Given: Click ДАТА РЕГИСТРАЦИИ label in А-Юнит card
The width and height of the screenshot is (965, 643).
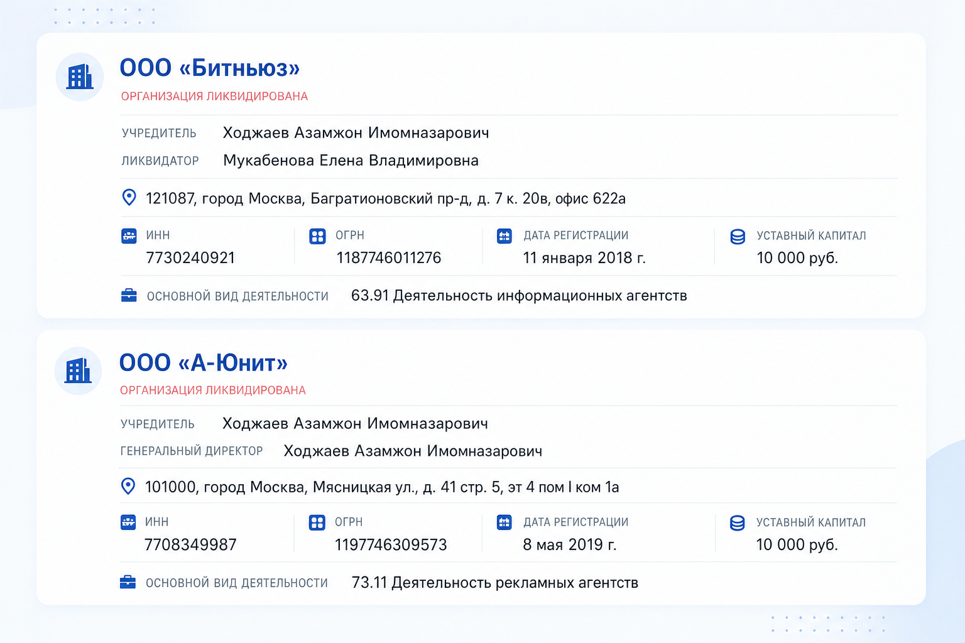Looking at the screenshot, I should pos(576,522).
